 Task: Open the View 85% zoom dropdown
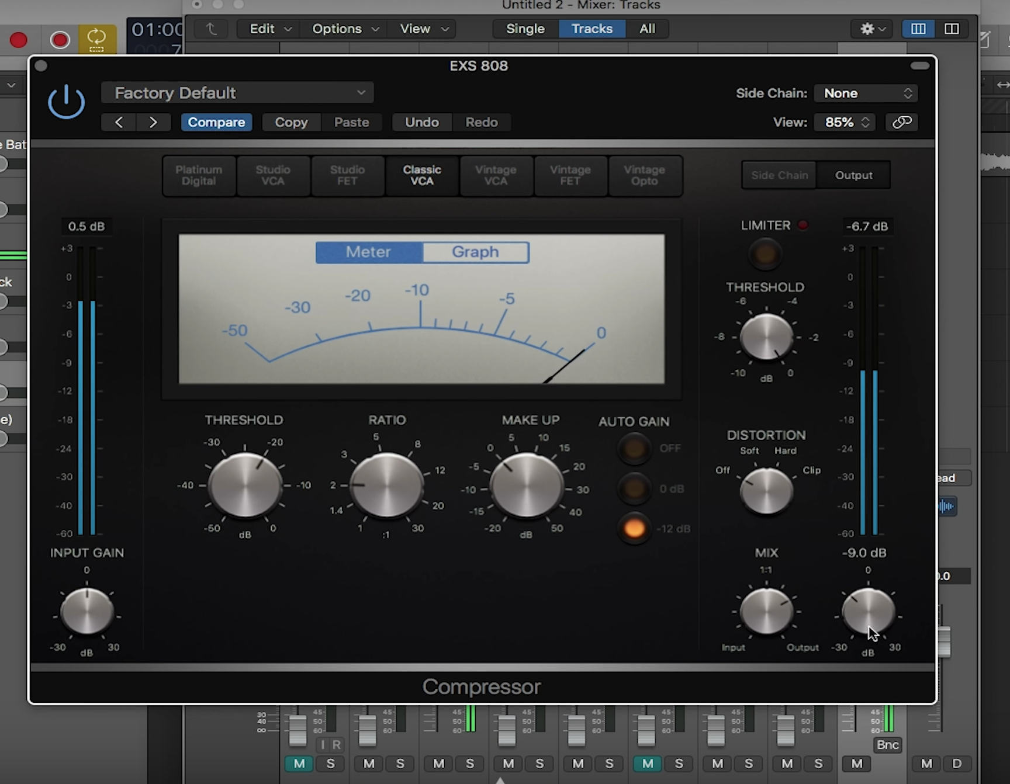point(844,122)
